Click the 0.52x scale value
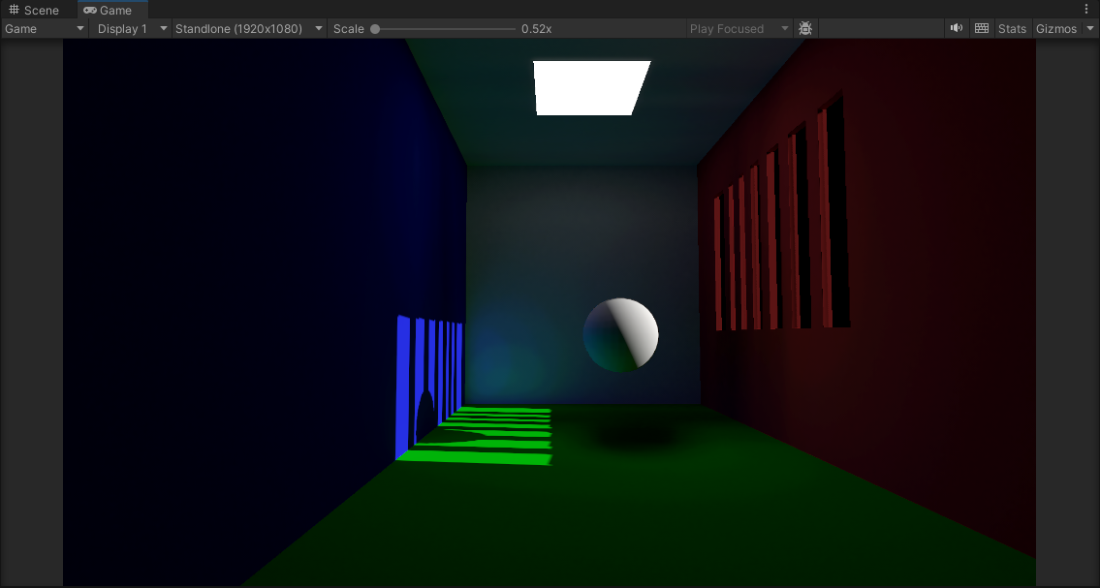The height and width of the screenshot is (588, 1100). 537,29
